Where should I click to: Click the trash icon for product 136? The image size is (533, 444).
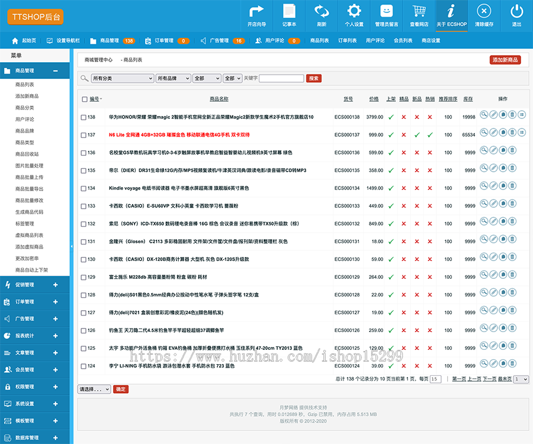[x=512, y=150]
